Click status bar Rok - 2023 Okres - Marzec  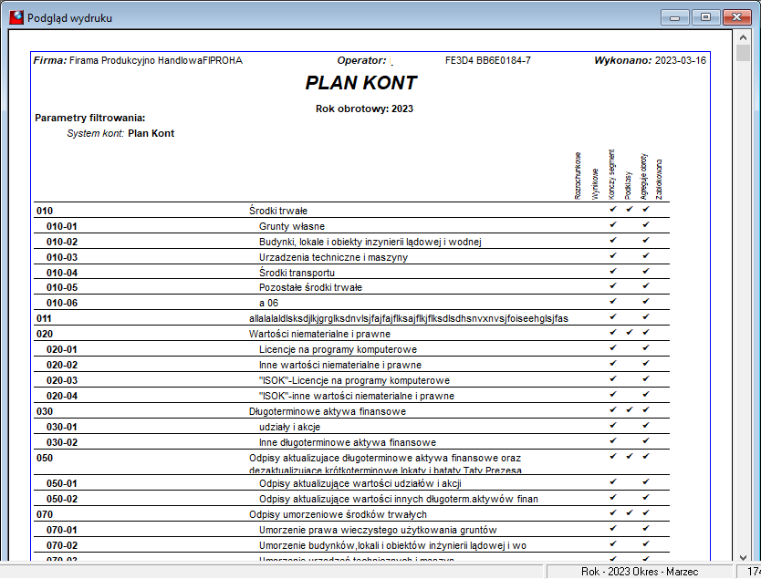point(640,572)
